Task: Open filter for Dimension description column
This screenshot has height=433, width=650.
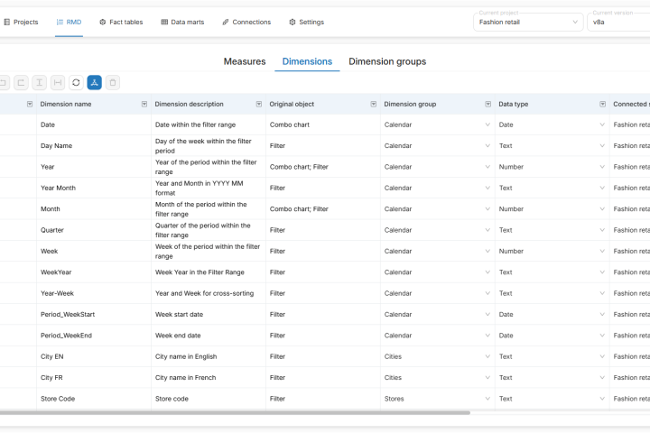Action: (x=258, y=105)
